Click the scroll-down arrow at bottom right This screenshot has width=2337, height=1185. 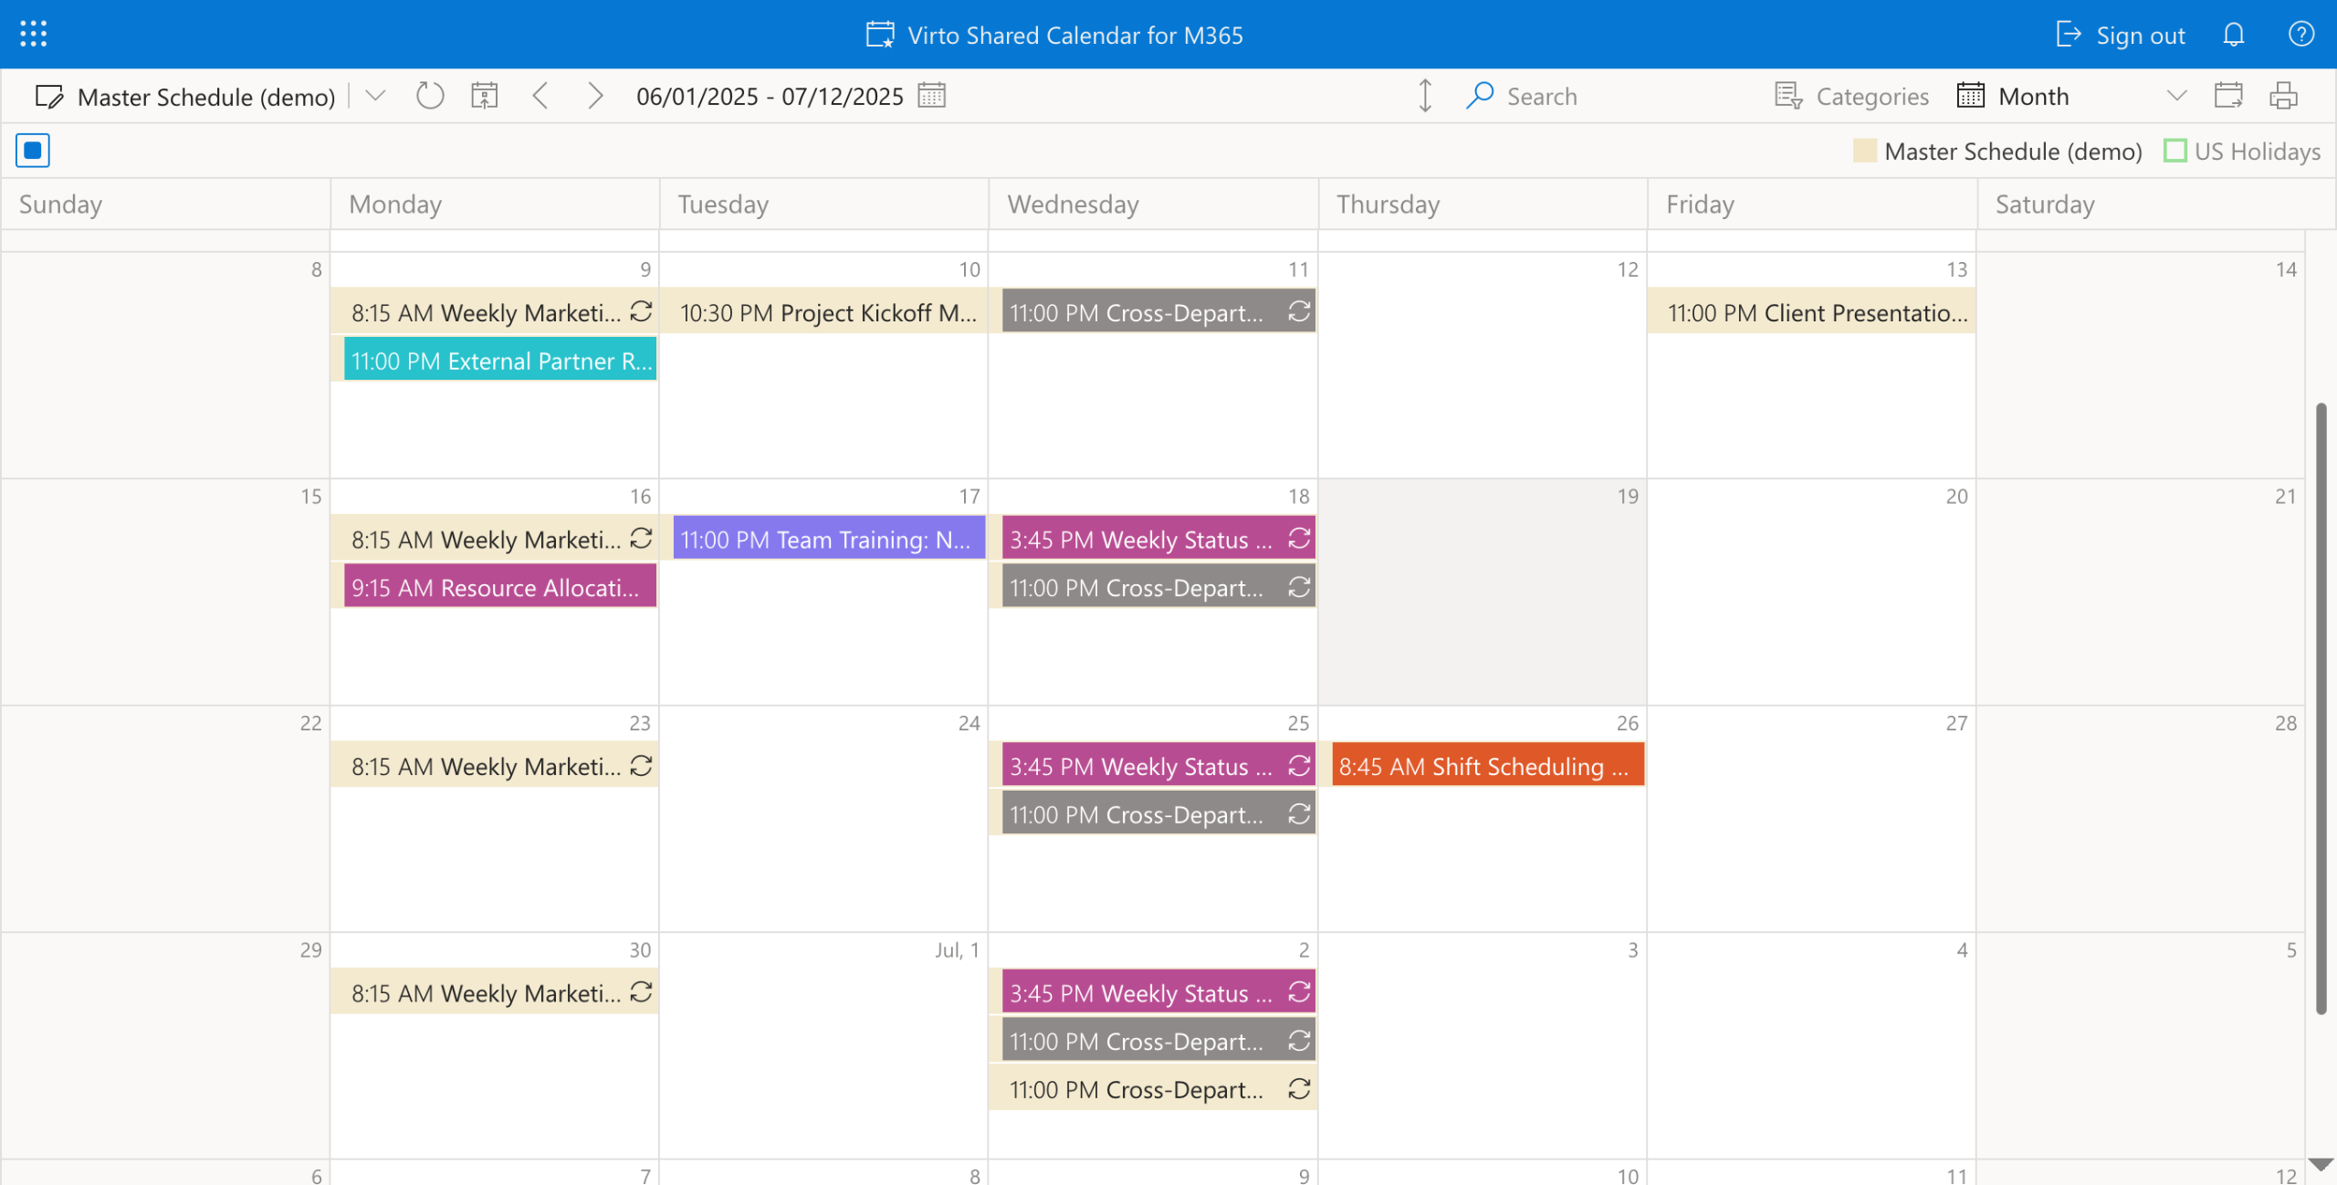tap(2320, 1165)
